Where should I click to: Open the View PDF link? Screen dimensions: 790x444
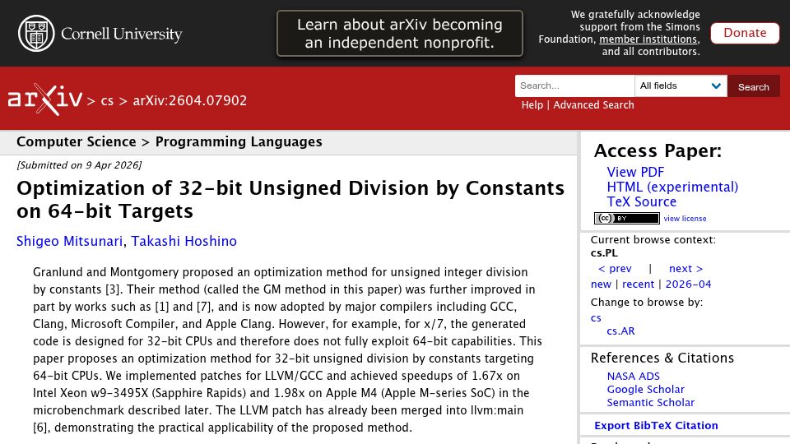tap(635, 172)
